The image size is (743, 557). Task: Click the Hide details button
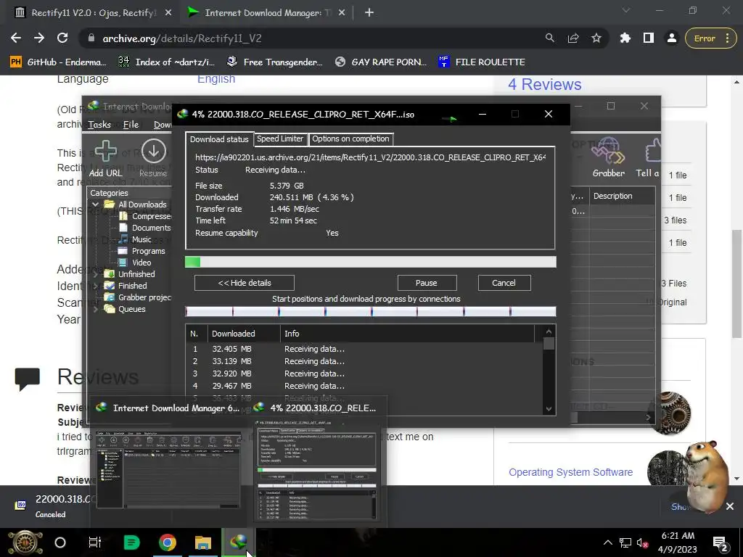pyautogui.click(x=245, y=283)
